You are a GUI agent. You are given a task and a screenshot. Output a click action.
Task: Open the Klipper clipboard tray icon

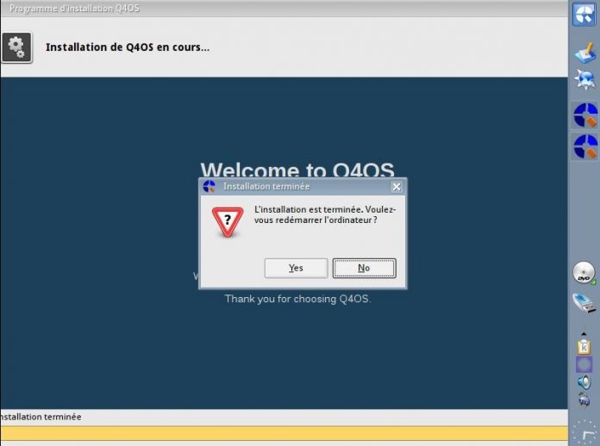584,346
